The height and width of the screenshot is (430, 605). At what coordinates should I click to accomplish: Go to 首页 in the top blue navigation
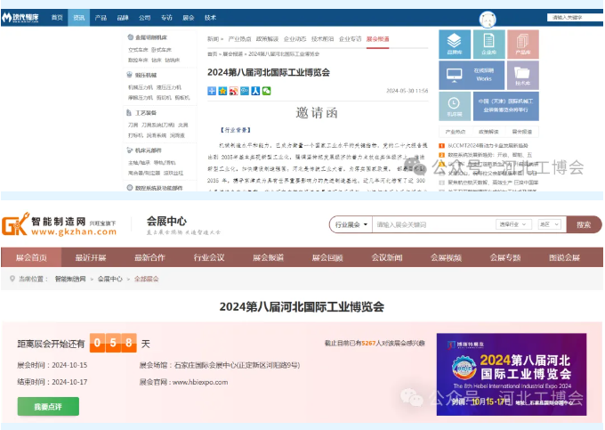[x=57, y=18]
